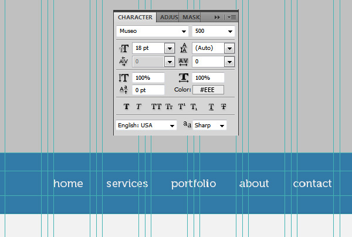This screenshot has height=237, width=352.
Task: Click the Superscript icon
Action: click(x=181, y=107)
